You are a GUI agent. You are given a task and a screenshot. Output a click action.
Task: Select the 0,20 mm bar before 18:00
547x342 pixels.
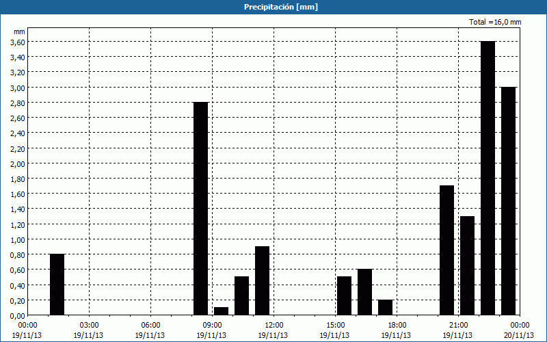[386, 307]
